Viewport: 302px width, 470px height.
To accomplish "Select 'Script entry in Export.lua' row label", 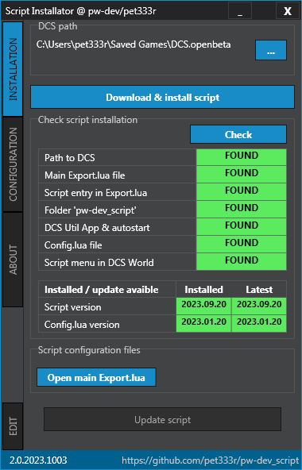I will 95,192.
